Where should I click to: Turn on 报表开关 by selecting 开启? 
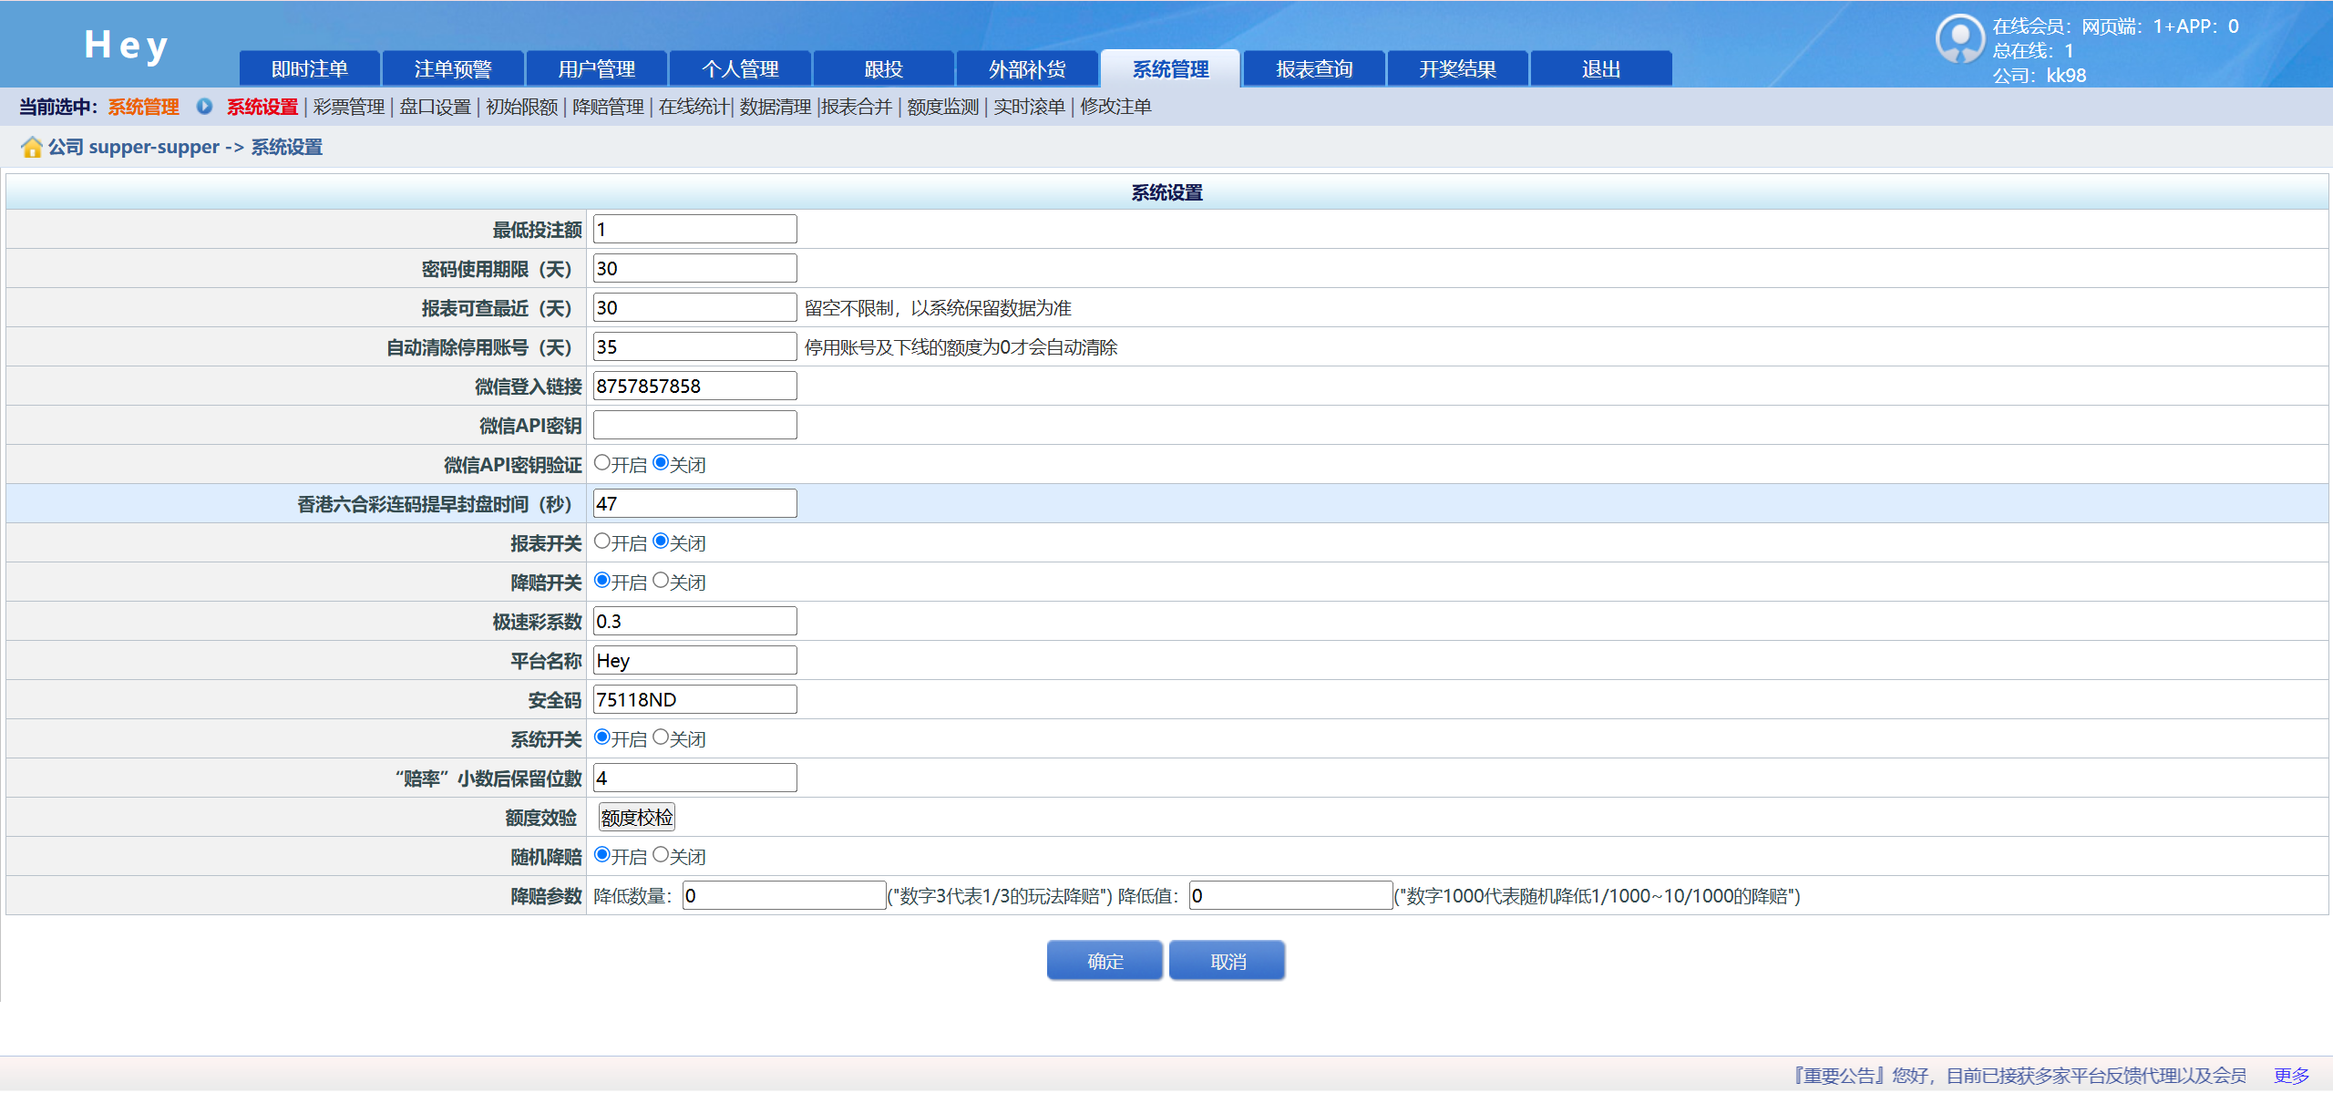click(601, 541)
